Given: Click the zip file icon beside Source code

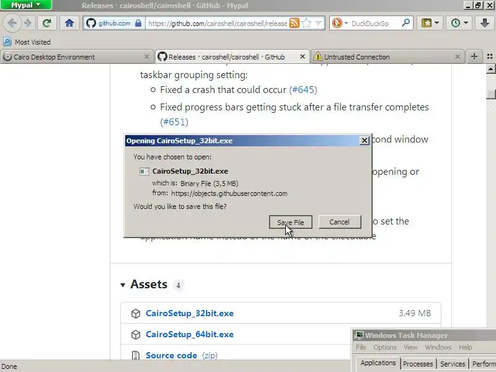Looking at the screenshot, I should point(136,355).
